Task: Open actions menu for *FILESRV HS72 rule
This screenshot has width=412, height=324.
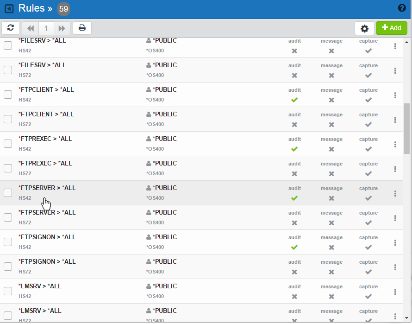Action: [x=395, y=70]
